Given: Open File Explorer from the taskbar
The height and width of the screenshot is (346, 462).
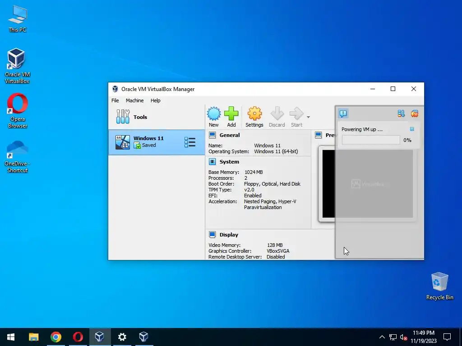Looking at the screenshot, I should pos(33,337).
